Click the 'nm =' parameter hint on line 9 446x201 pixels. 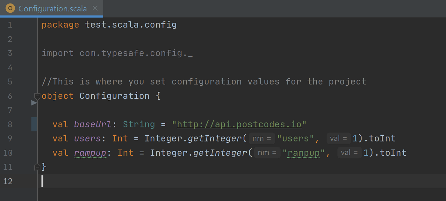click(x=262, y=138)
